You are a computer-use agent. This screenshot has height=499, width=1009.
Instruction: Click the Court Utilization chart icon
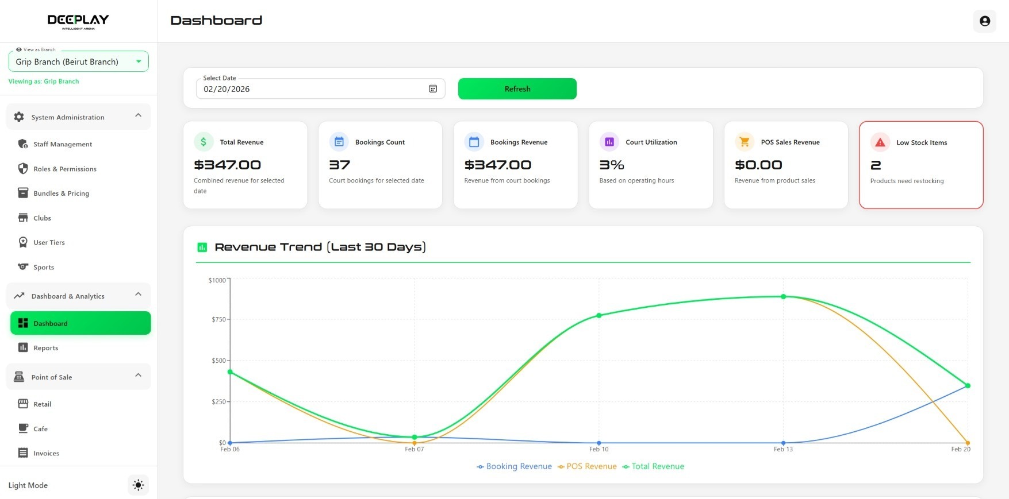(x=609, y=142)
